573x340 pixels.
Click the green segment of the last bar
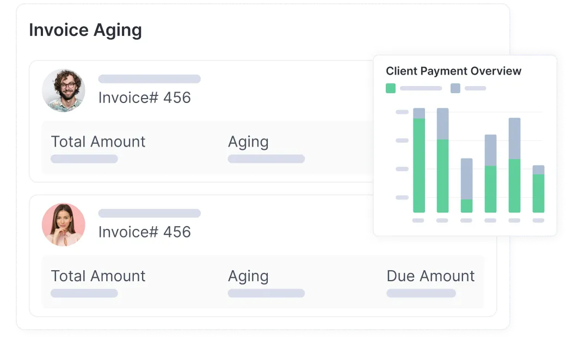pos(538,193)
